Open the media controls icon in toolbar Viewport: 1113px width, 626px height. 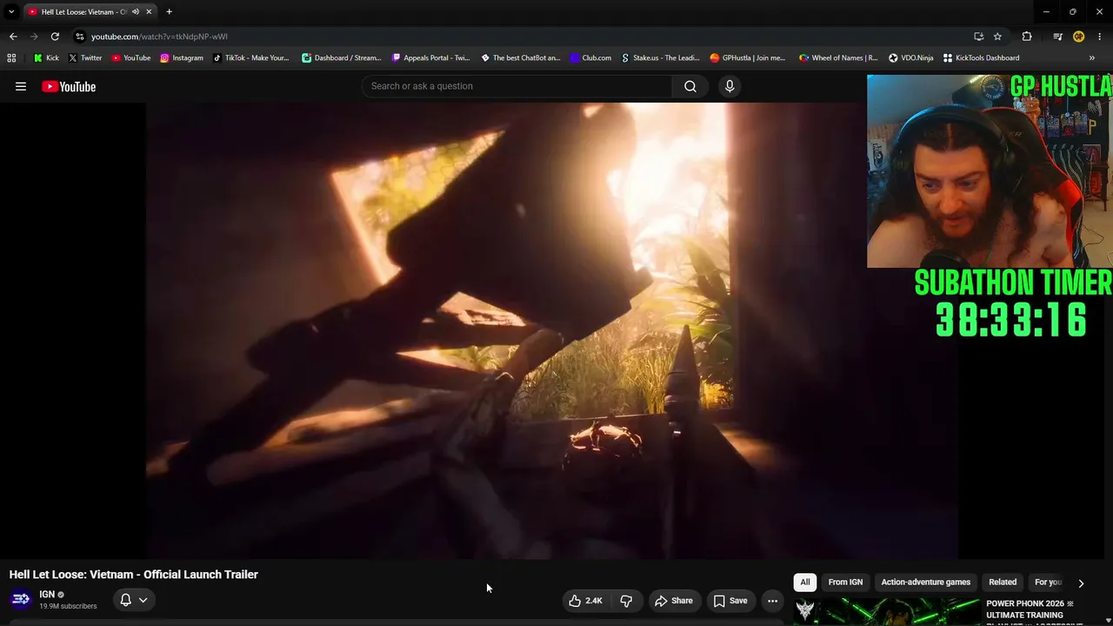tap(1057, 37)
